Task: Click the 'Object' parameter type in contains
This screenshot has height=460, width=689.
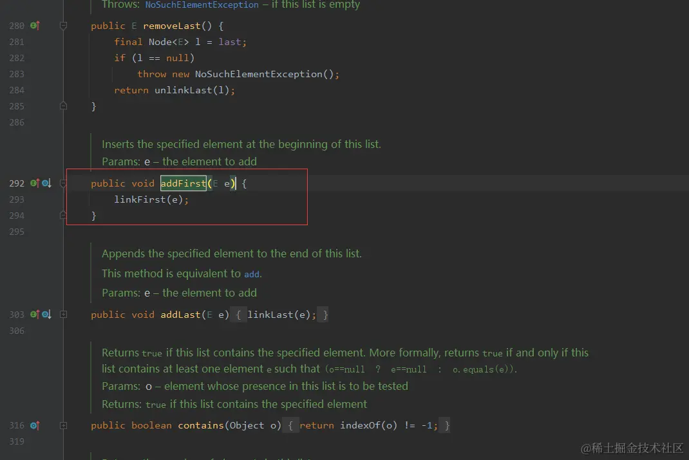Action: point(247,425)
